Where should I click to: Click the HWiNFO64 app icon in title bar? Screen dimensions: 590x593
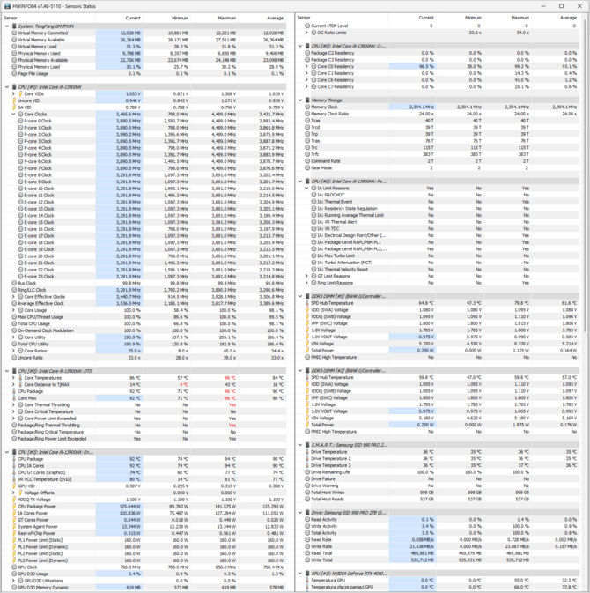(6, 5)
